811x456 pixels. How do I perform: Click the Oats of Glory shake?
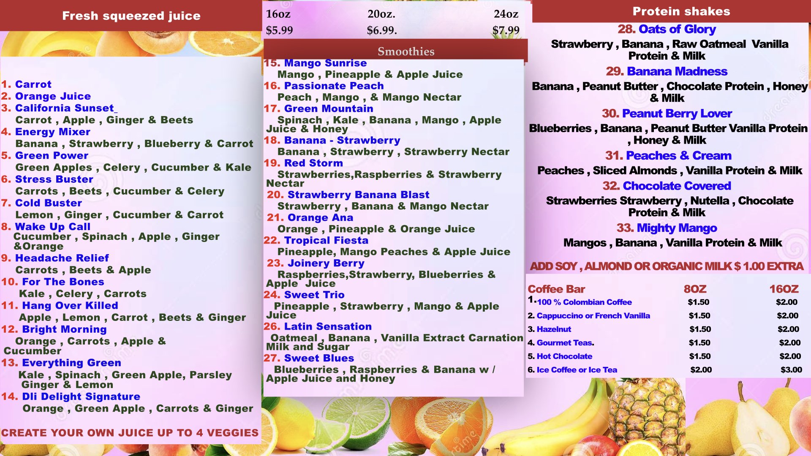[x=677, y=29]
